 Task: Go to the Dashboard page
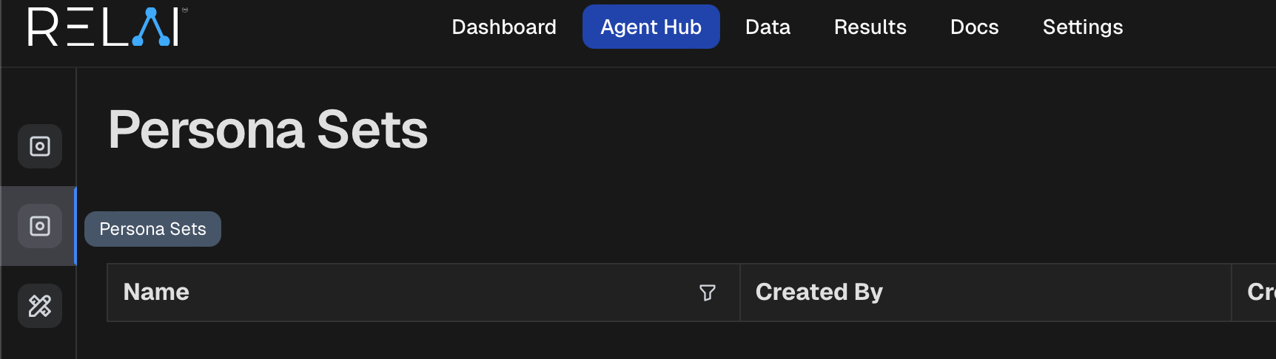504,27
